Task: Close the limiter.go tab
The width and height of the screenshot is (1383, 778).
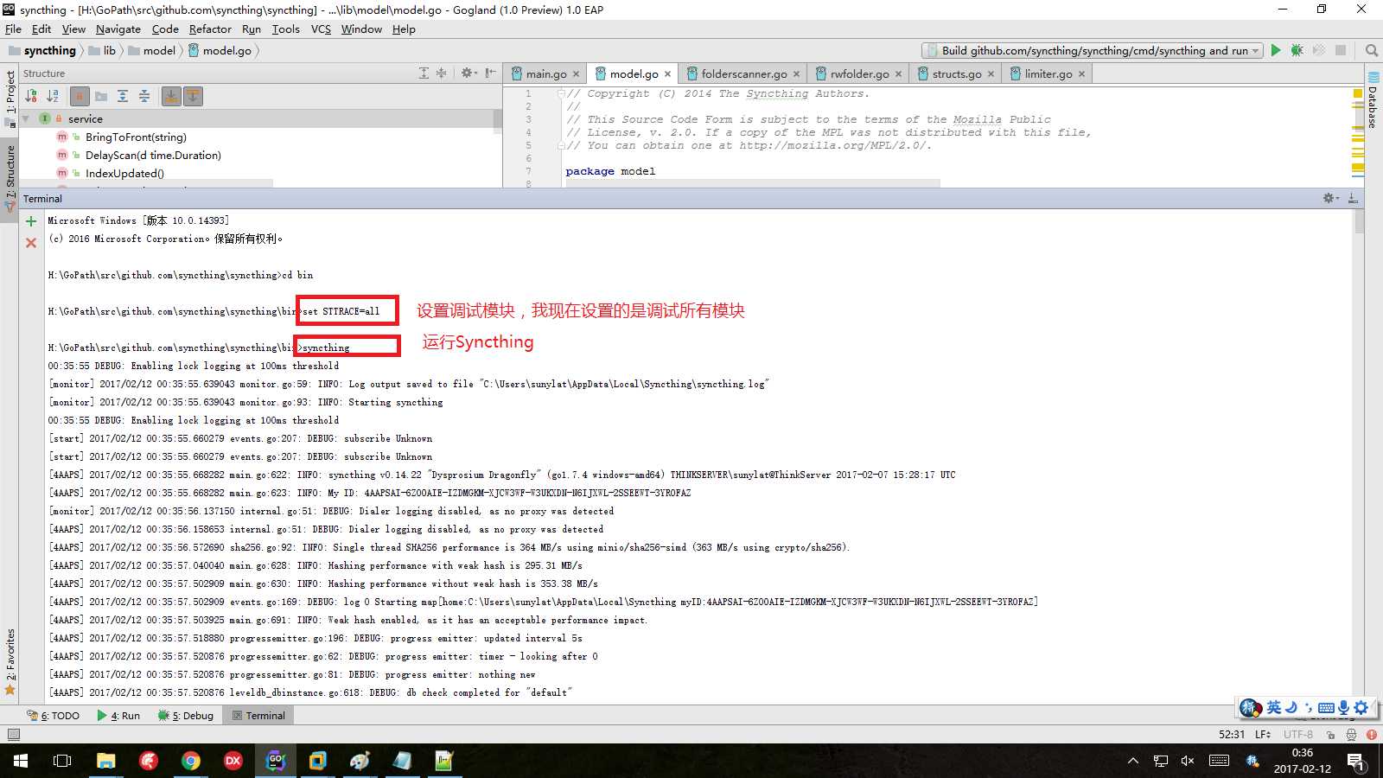Action: pos(1081,74)
